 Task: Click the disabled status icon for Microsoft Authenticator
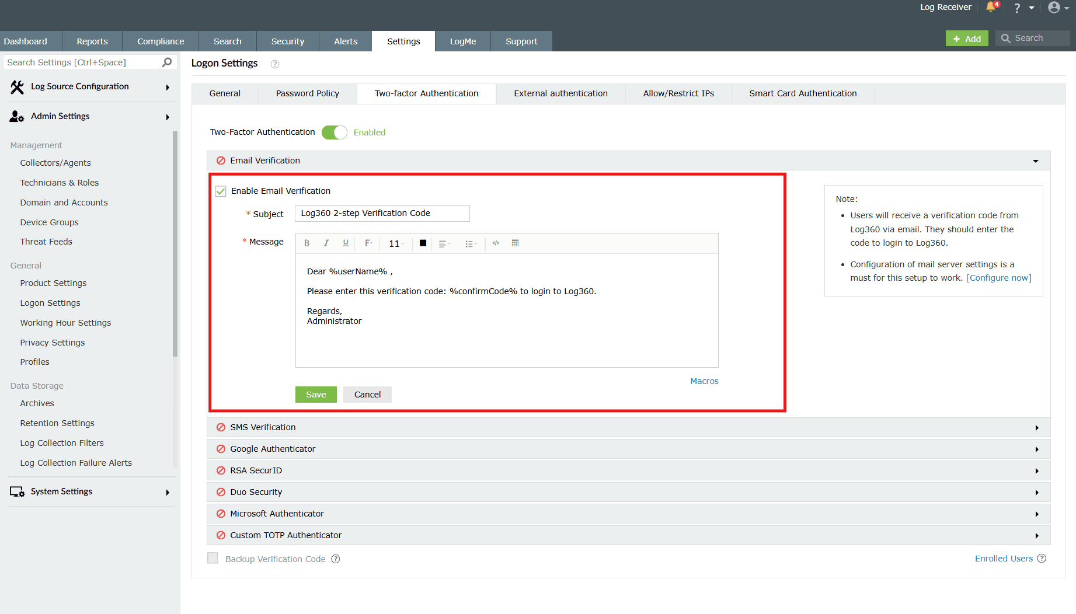click(x=221, y=514)
